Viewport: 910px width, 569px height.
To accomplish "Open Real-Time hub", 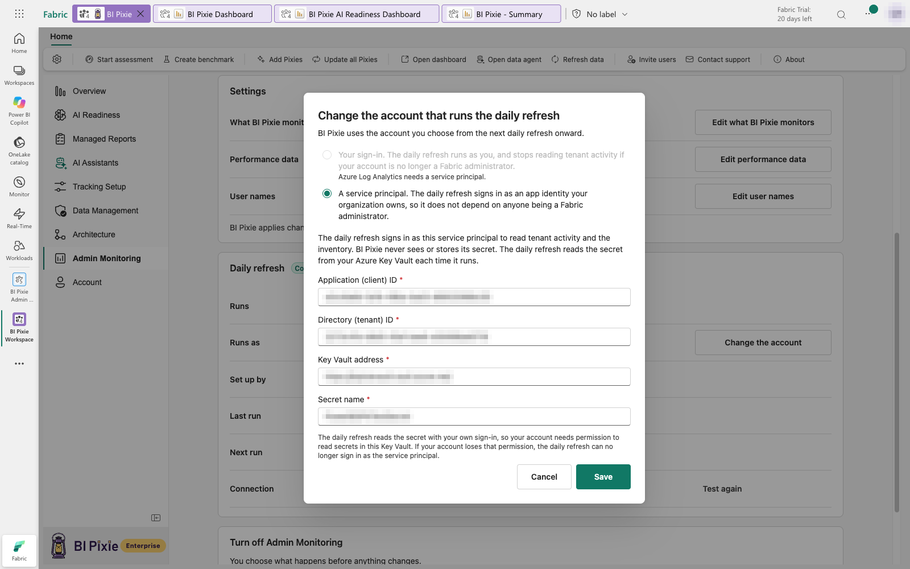I will [x=19, y=218].
